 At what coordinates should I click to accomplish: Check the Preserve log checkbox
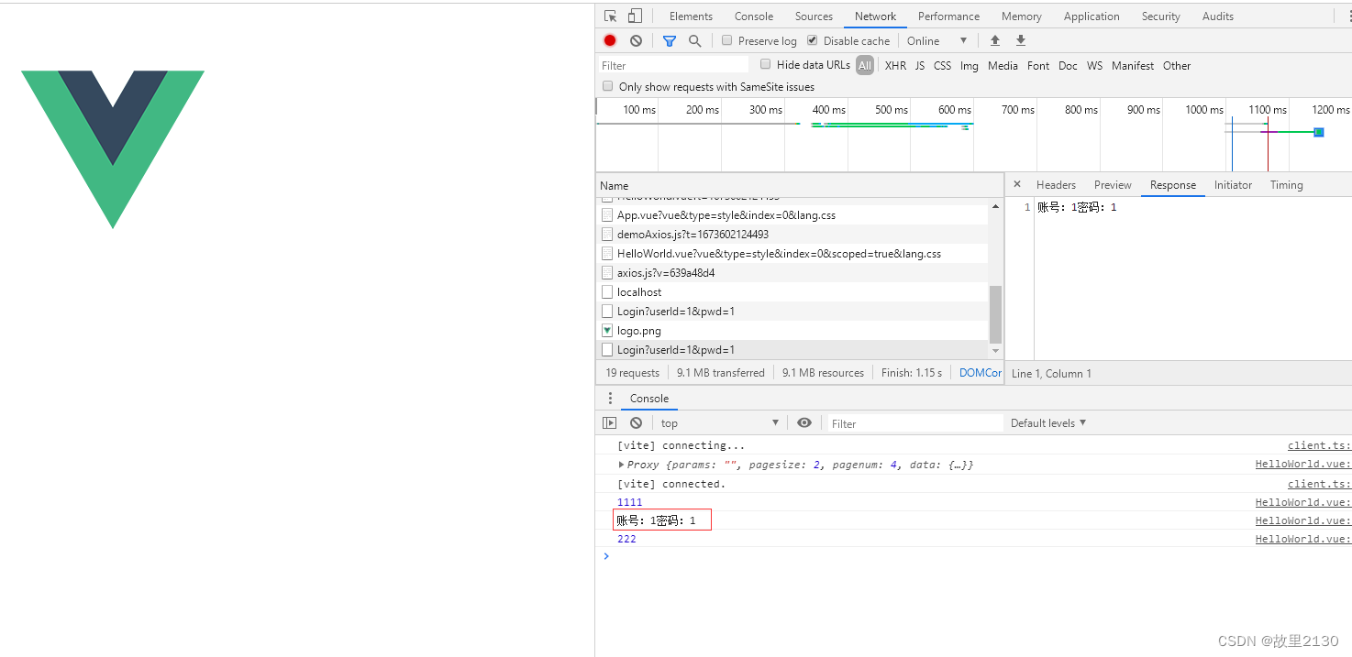click(727, 40)
